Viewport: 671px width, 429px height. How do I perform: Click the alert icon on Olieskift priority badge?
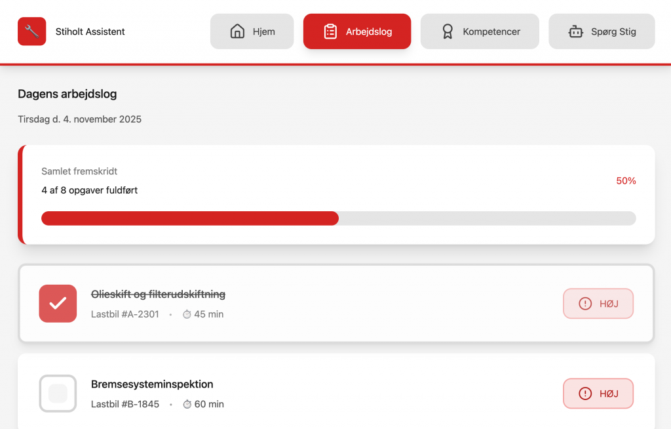point(585,304)
